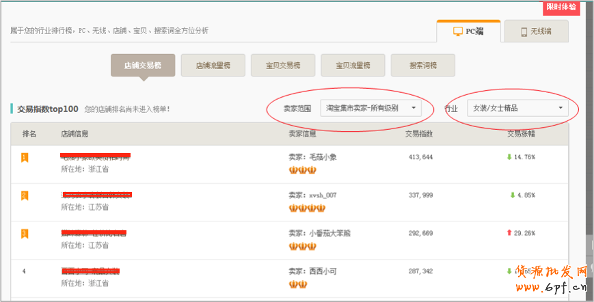Click the monitor icon in PC端 tab
This screenshot has height=302, width=594.
click(x=458, y=31)
